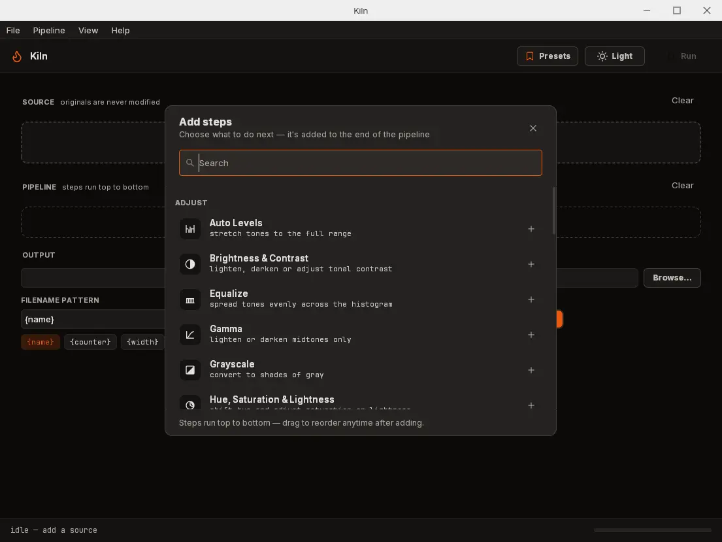Add Hue, Saturation & Lightness via plus icon
The width and height of the screenshot is (722, 542).
531,405
